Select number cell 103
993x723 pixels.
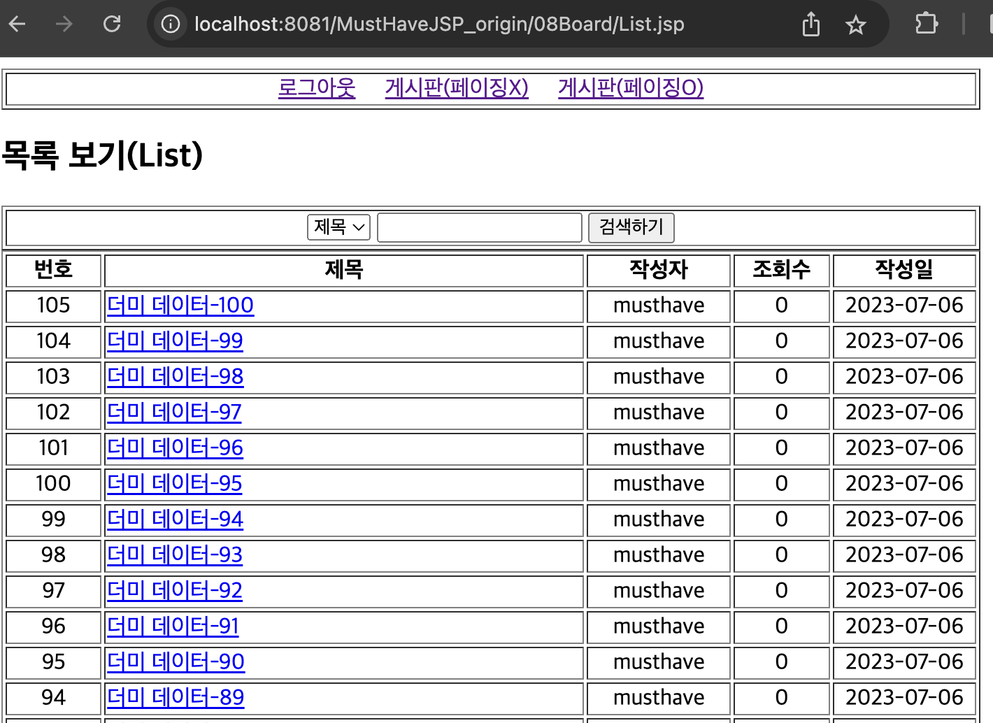click(54, 377)
